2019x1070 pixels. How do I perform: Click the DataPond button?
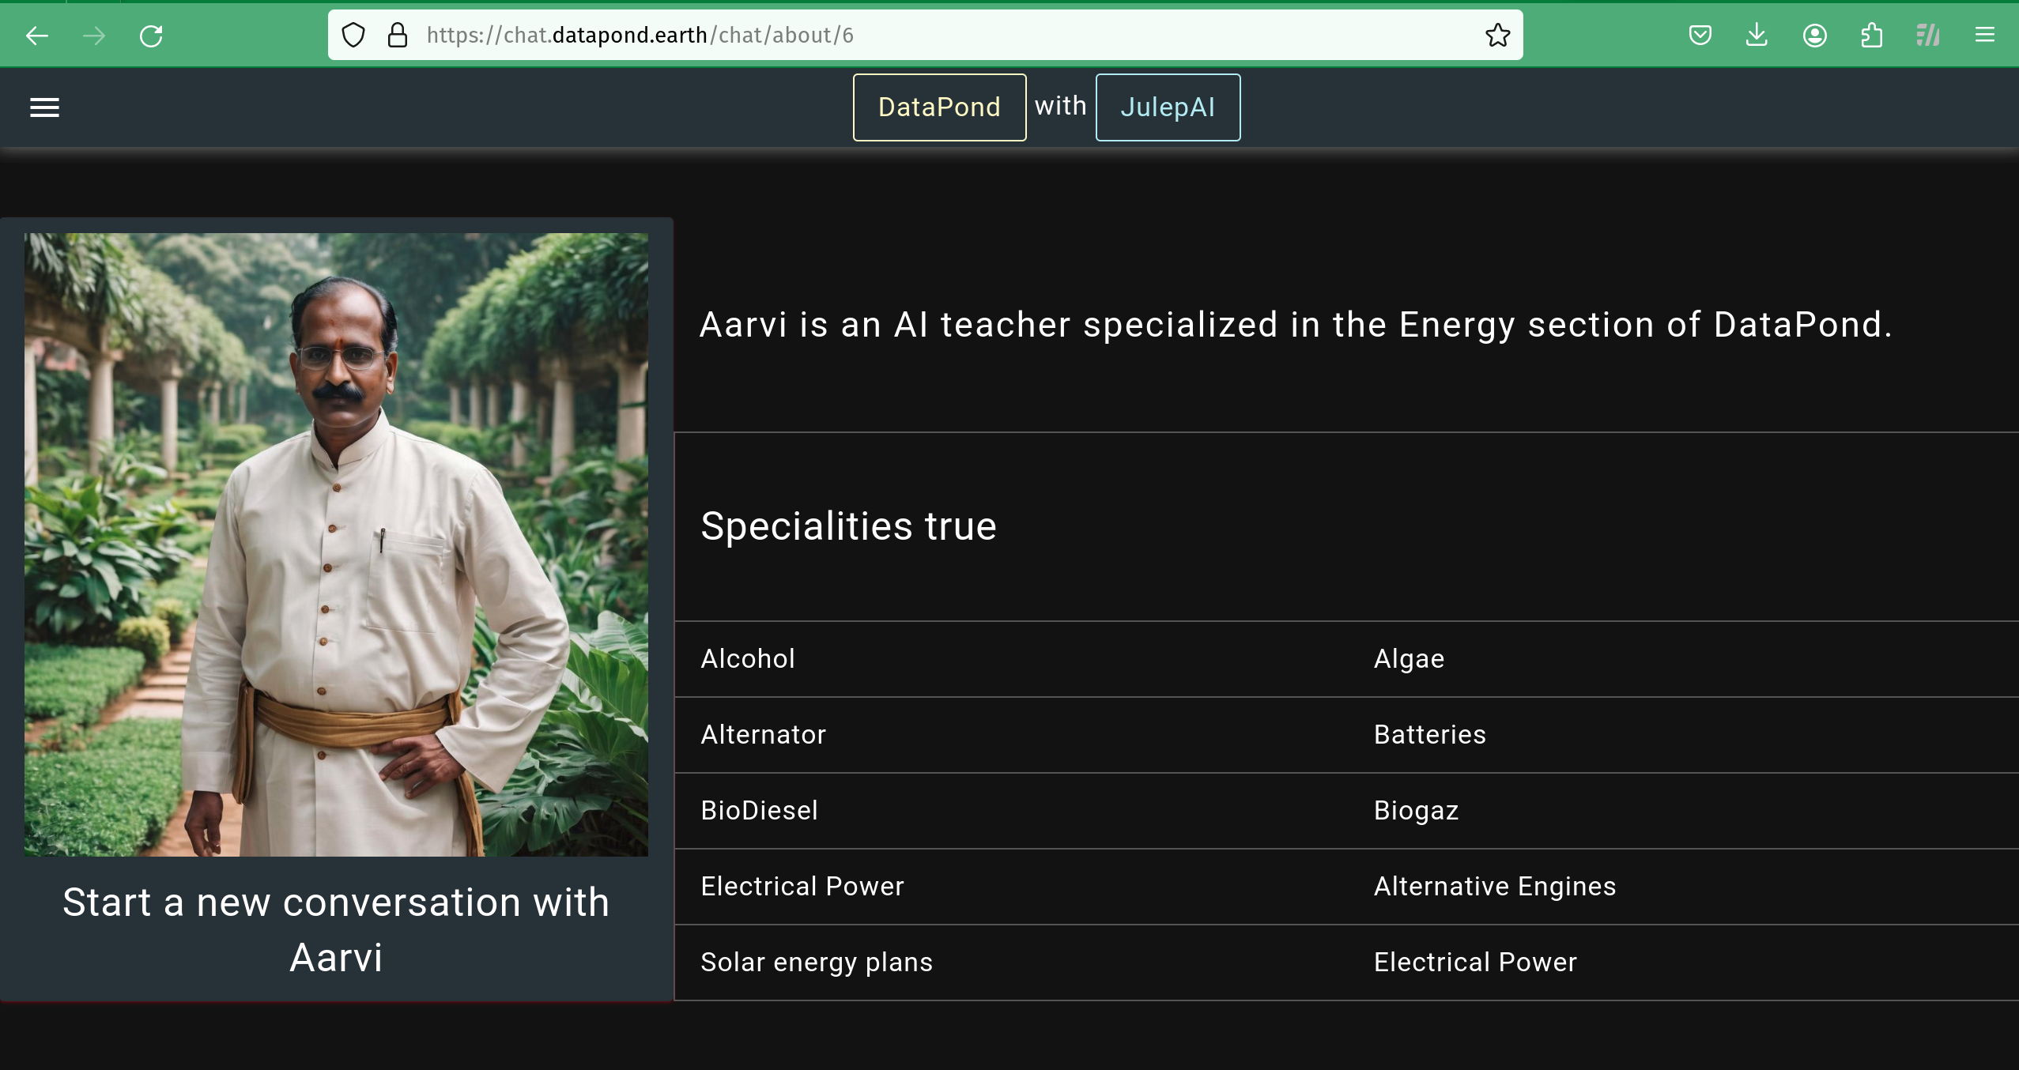939,107
